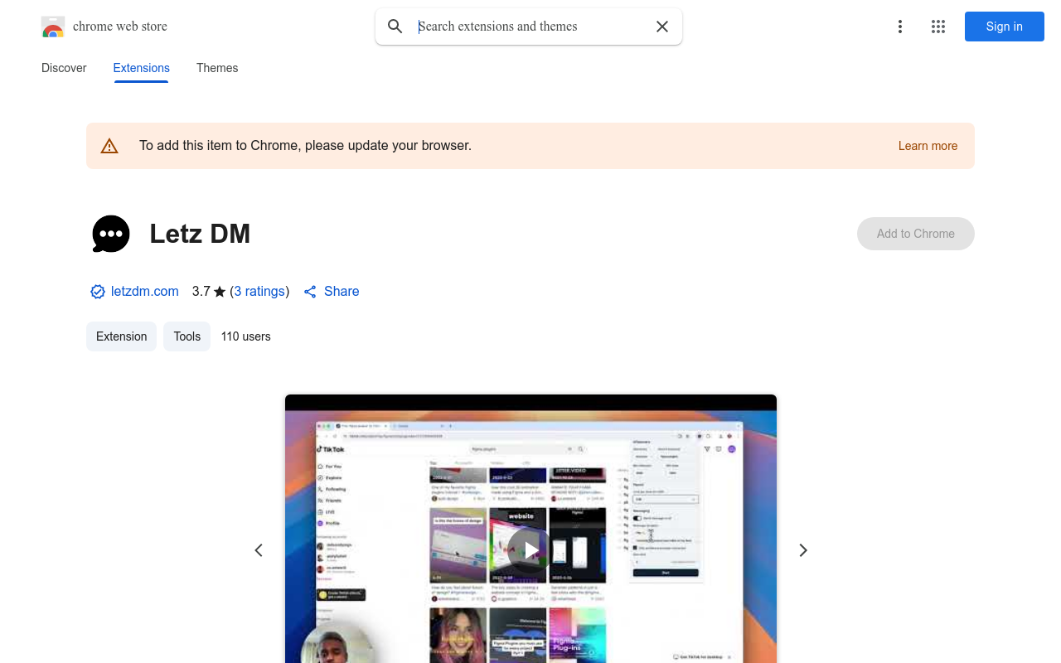Open the Learn more link
Screen dimensions: 1061x663
[x=928, y=146]
